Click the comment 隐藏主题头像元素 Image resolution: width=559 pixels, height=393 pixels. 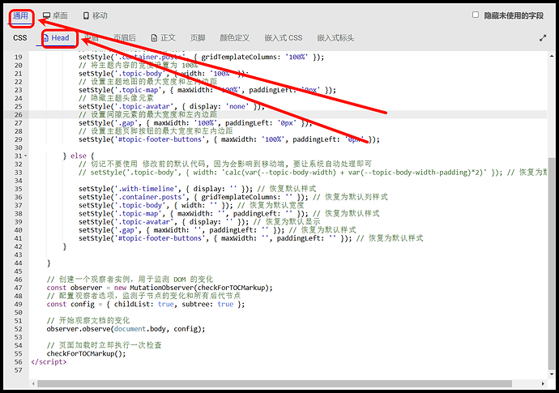pos(116,98)
